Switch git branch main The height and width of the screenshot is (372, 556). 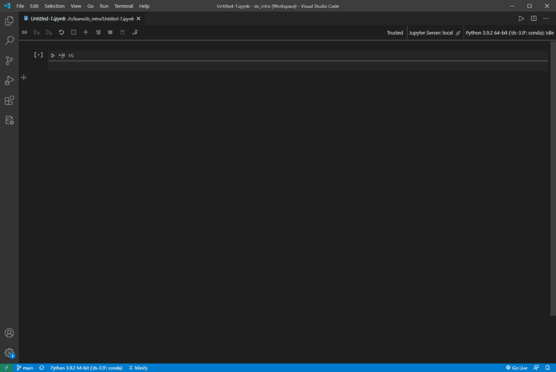pyautogui.click(x=25, y=368)
